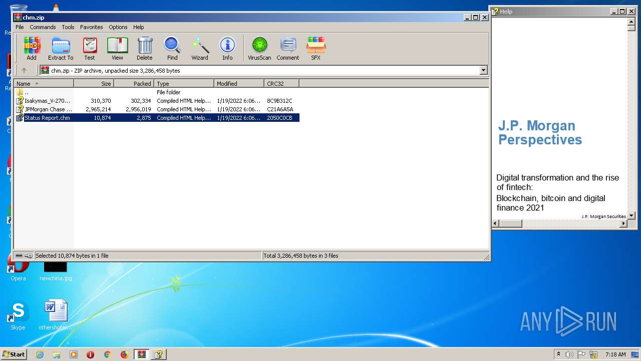Click the SFX toolbar icon
The height and width of the screenshot is (361, 641).
(315, 49)
